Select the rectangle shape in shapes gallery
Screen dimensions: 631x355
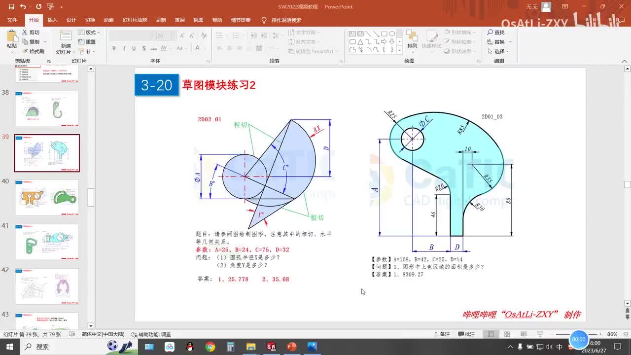[384, 34]
